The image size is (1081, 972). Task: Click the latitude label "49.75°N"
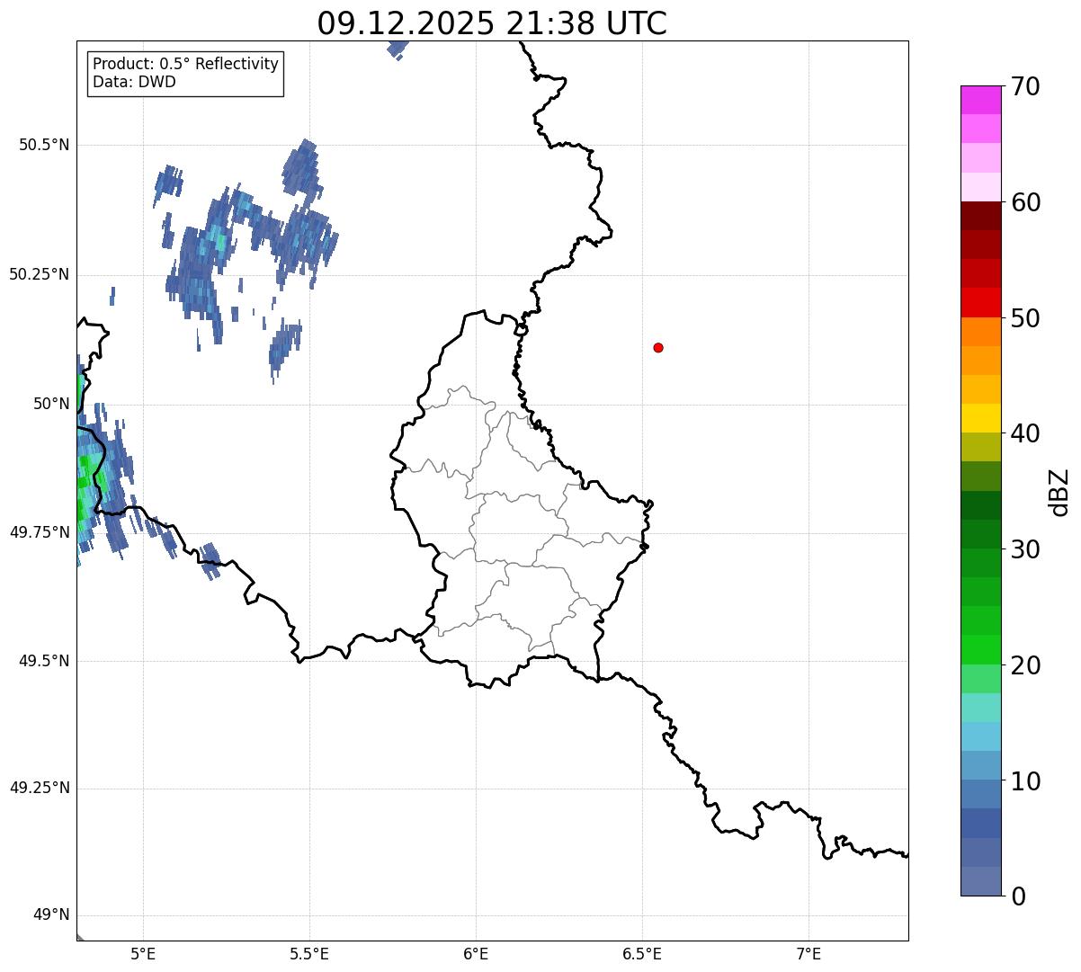pyautogui.click(x=40, y=532)
